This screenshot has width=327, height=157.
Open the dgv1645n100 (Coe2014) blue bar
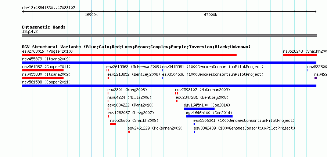[199, 109]
